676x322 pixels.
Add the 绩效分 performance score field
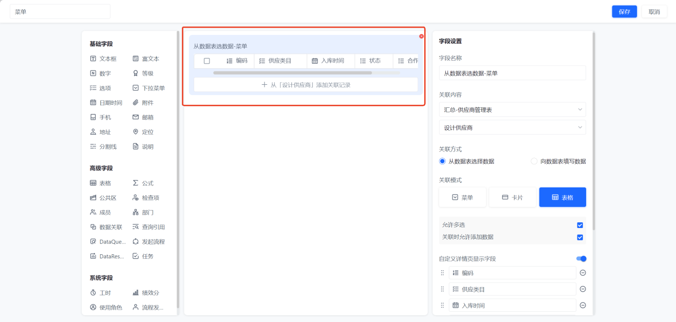pyautogui.click(x=146, y=293)
